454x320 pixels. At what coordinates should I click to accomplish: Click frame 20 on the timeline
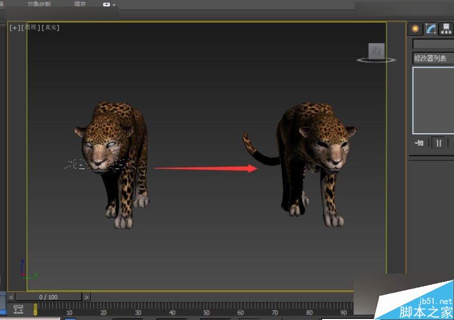[x=103, y=313]
